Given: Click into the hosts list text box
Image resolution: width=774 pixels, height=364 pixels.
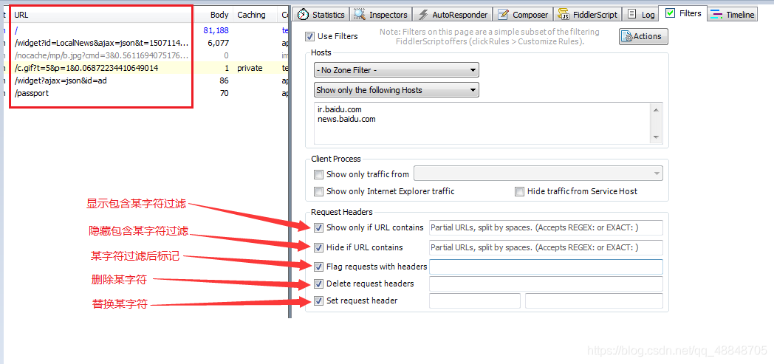Looking at the screenshot, I should tap(483, 122).
